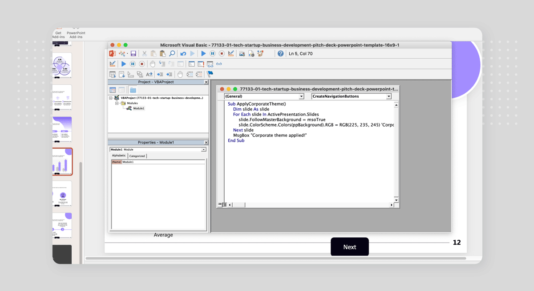Switch to the Alphabetic properties tab
This screenshot has height=291, width=534.
(119, 155)
